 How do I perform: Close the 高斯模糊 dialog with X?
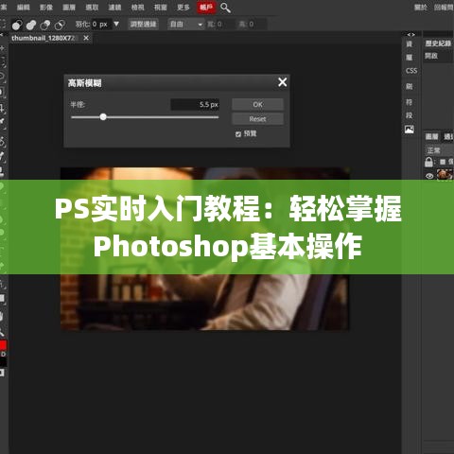tap(283, 82)
